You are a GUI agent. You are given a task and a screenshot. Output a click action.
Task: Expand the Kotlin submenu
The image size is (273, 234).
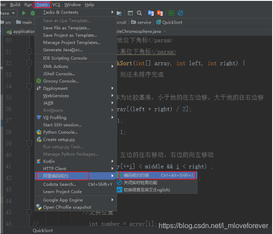[76, 161]
